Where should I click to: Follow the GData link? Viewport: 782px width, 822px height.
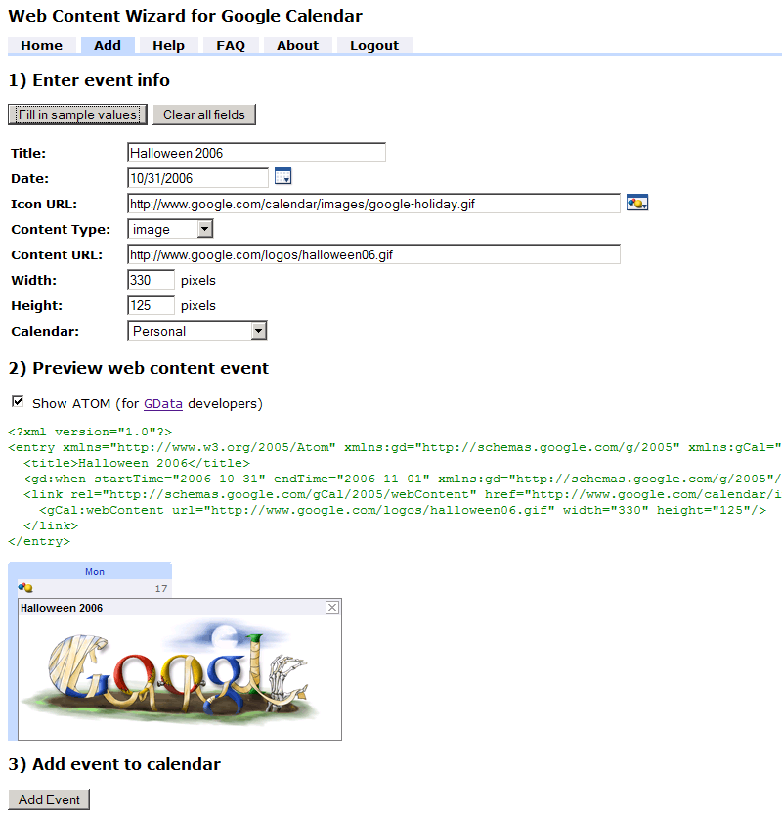coord(163,403)
